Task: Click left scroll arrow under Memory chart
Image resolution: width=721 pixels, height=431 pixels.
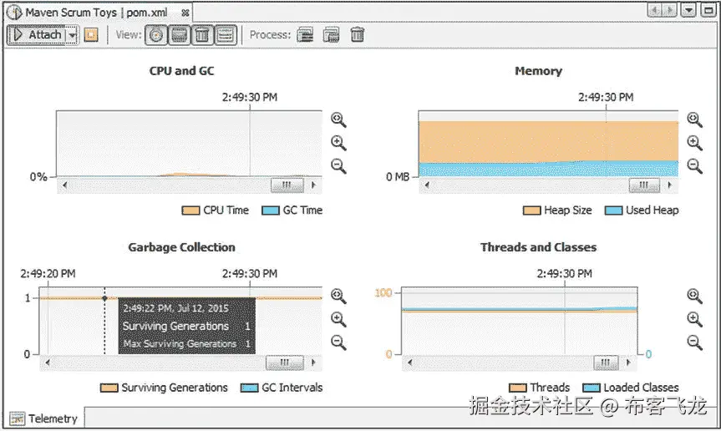Action: (427, 185)
